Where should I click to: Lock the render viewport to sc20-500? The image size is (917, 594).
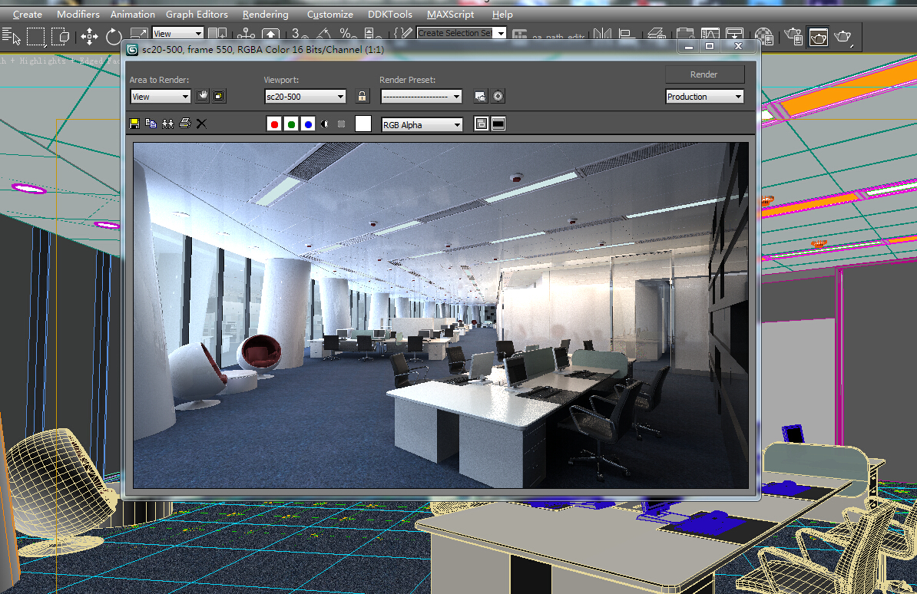(362, 97)
